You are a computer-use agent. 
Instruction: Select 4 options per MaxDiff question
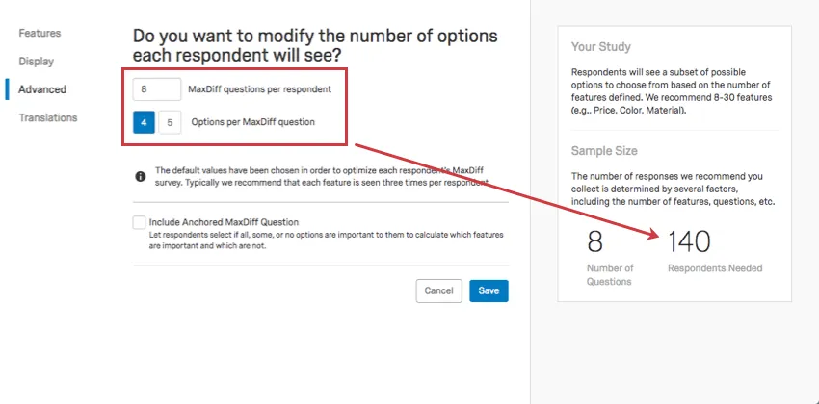coord(144,122)
